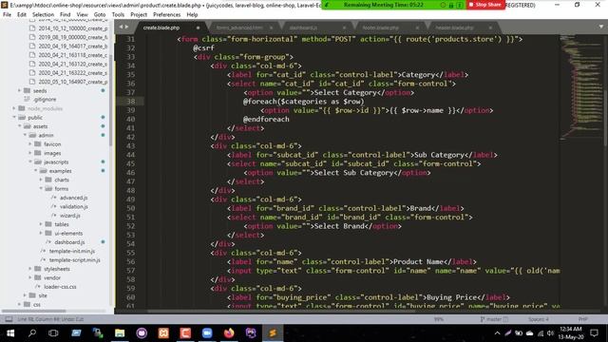Open Sublime Text taskbar icon

(273, 333)
